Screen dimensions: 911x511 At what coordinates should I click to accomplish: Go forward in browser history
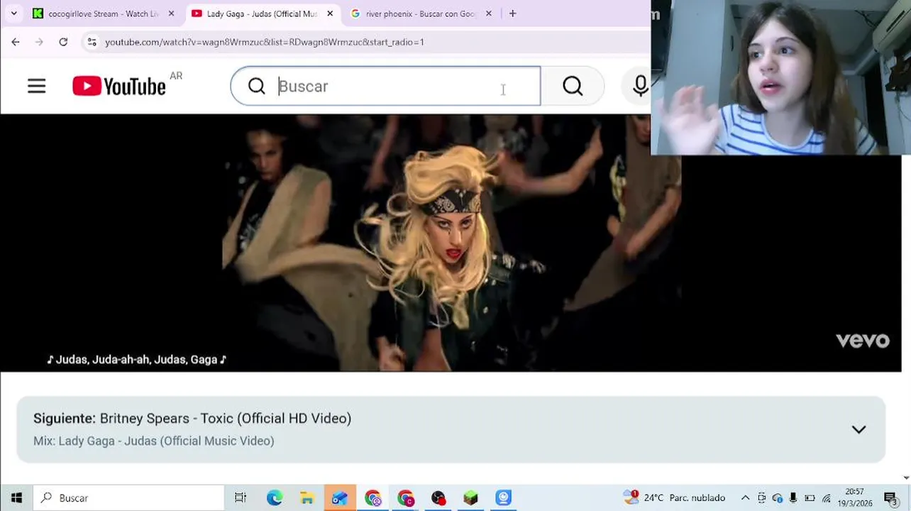(x=39, y=42)
